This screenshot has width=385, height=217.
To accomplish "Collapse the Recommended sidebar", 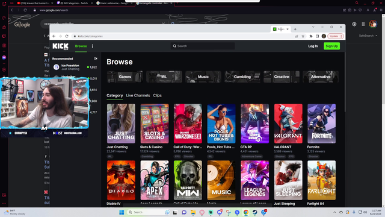I will click(x=96, y=58).
